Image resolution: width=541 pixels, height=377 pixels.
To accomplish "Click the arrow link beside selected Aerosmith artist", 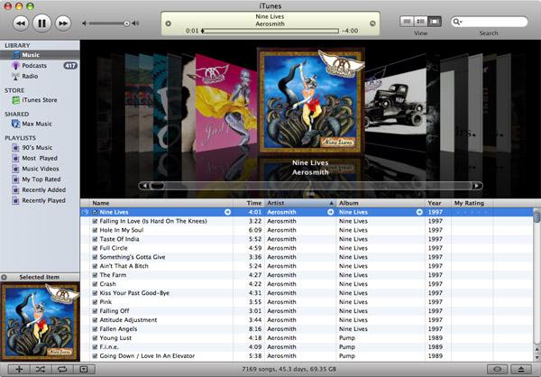I will 331,212.
